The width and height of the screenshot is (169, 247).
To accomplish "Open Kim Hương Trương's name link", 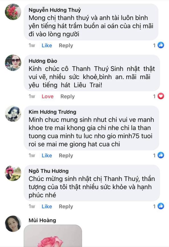I will pyautogui.click(x=52, y=112).
